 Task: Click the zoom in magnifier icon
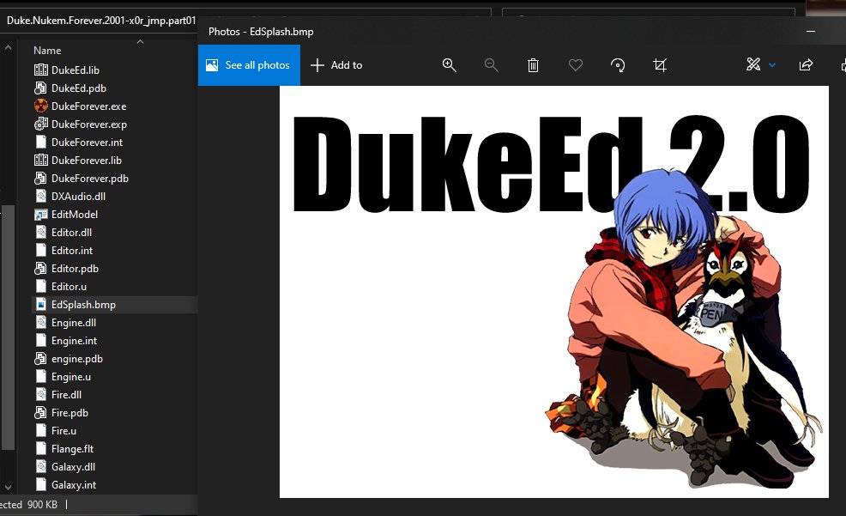[x=449, y=65]
